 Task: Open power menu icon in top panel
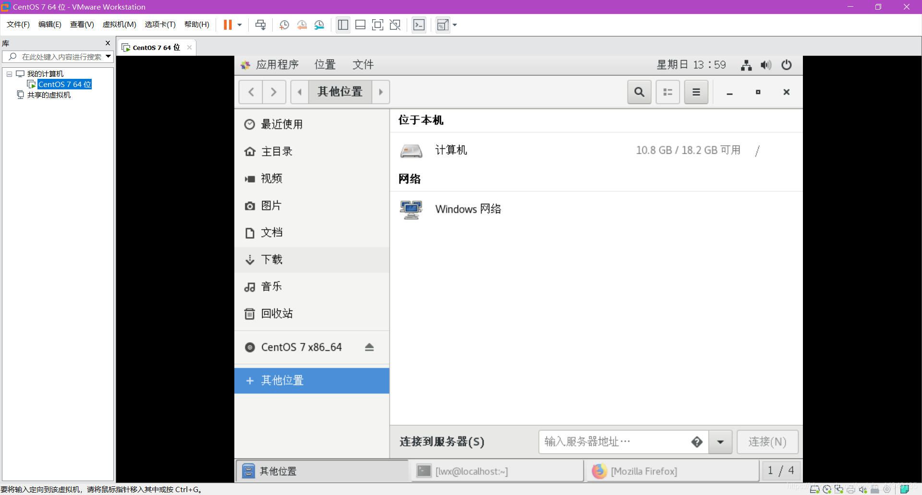[786, 65]
